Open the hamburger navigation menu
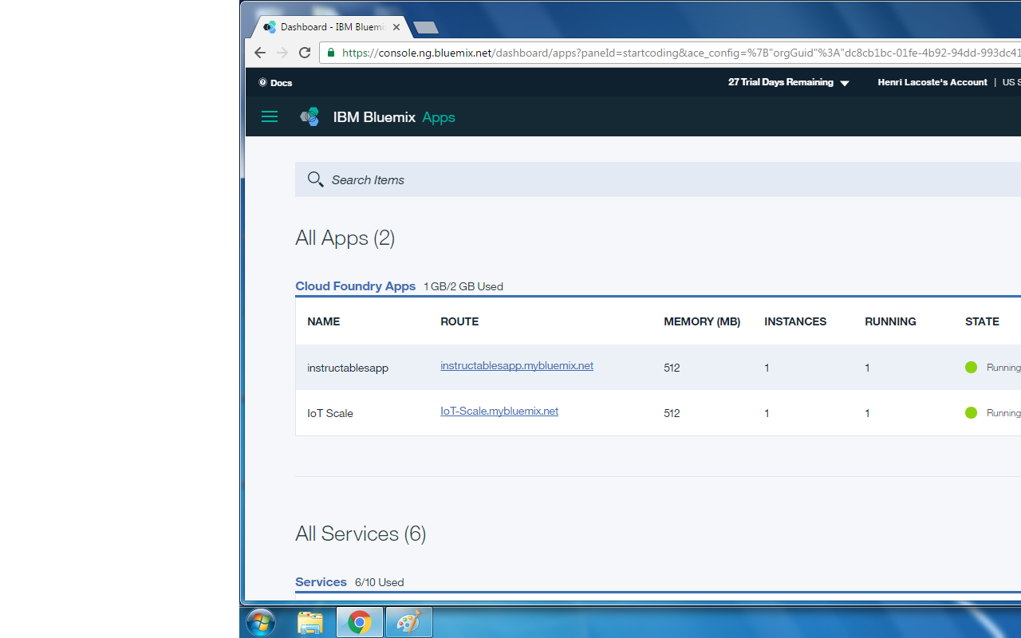Image resolution: width=1021 pixels, height=638 pixels. [x=270, y=116]
